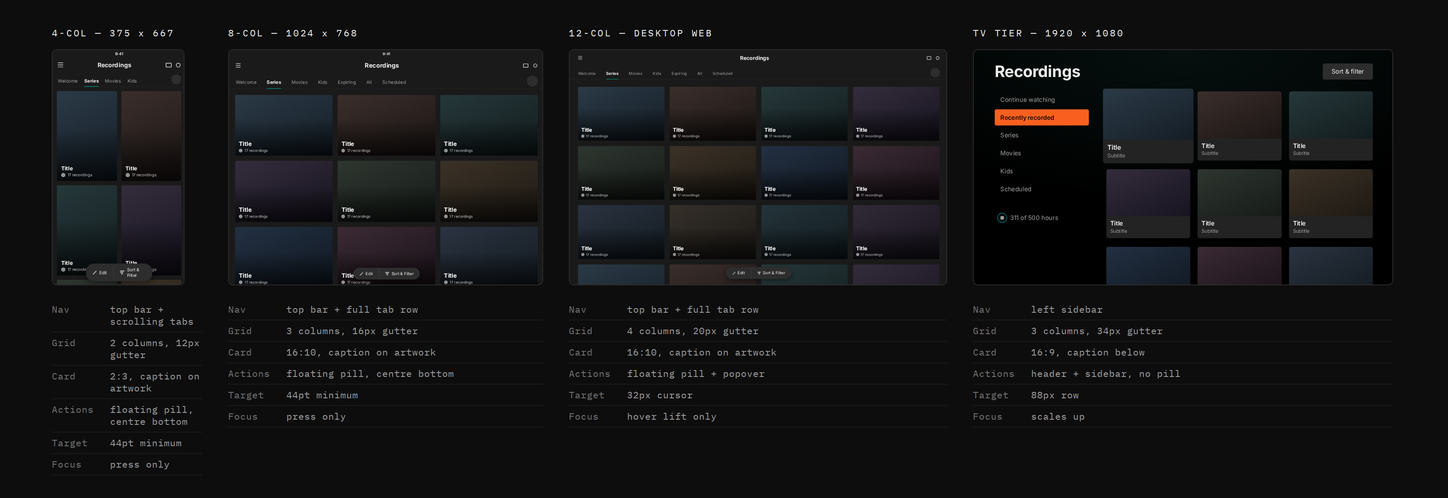Switch to the Scheduled tab in the 8-col frame

pos(394,83)
